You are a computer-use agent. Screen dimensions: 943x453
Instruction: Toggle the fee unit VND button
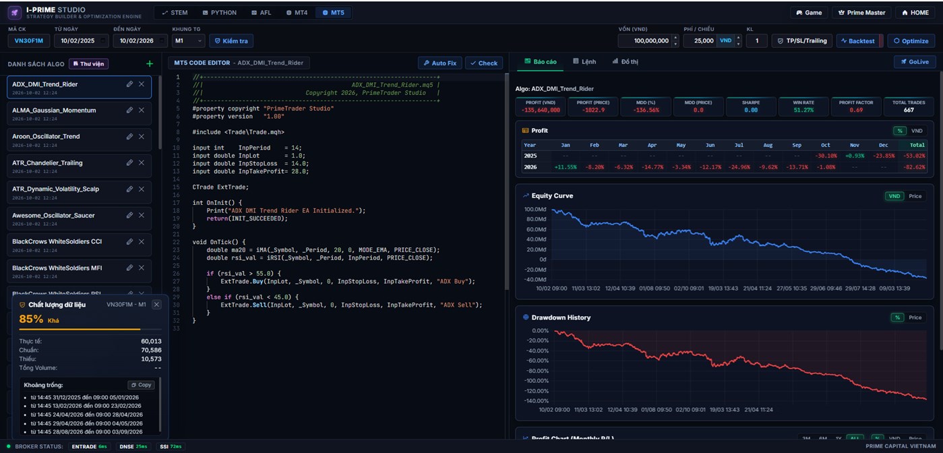point(725,40)
